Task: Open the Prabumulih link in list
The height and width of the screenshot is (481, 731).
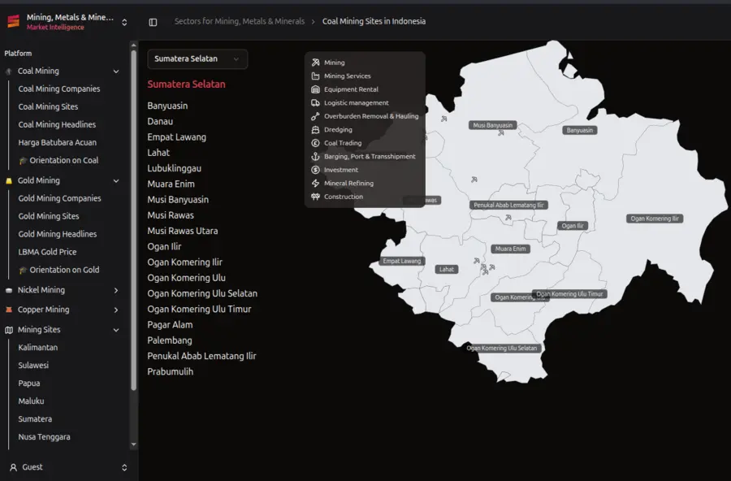Action: (x=171, y=372)
